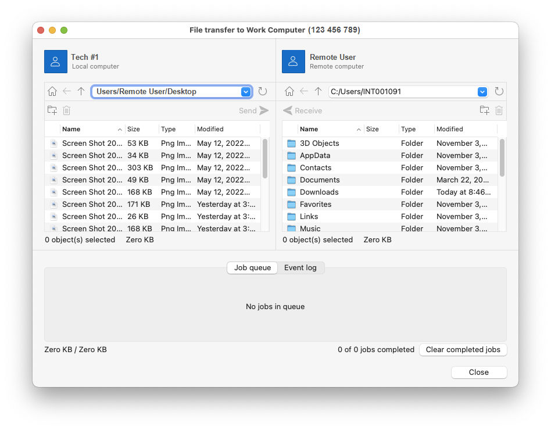Click Clear completed jobs button

point(463,350)
